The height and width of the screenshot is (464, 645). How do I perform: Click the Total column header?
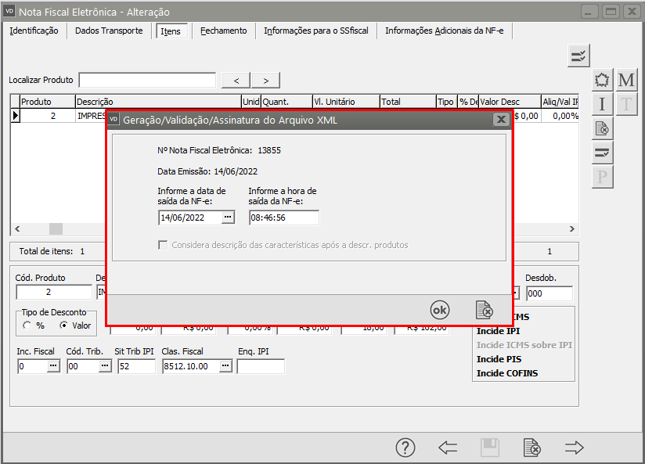pyautogui.click(x=408, y=102)
